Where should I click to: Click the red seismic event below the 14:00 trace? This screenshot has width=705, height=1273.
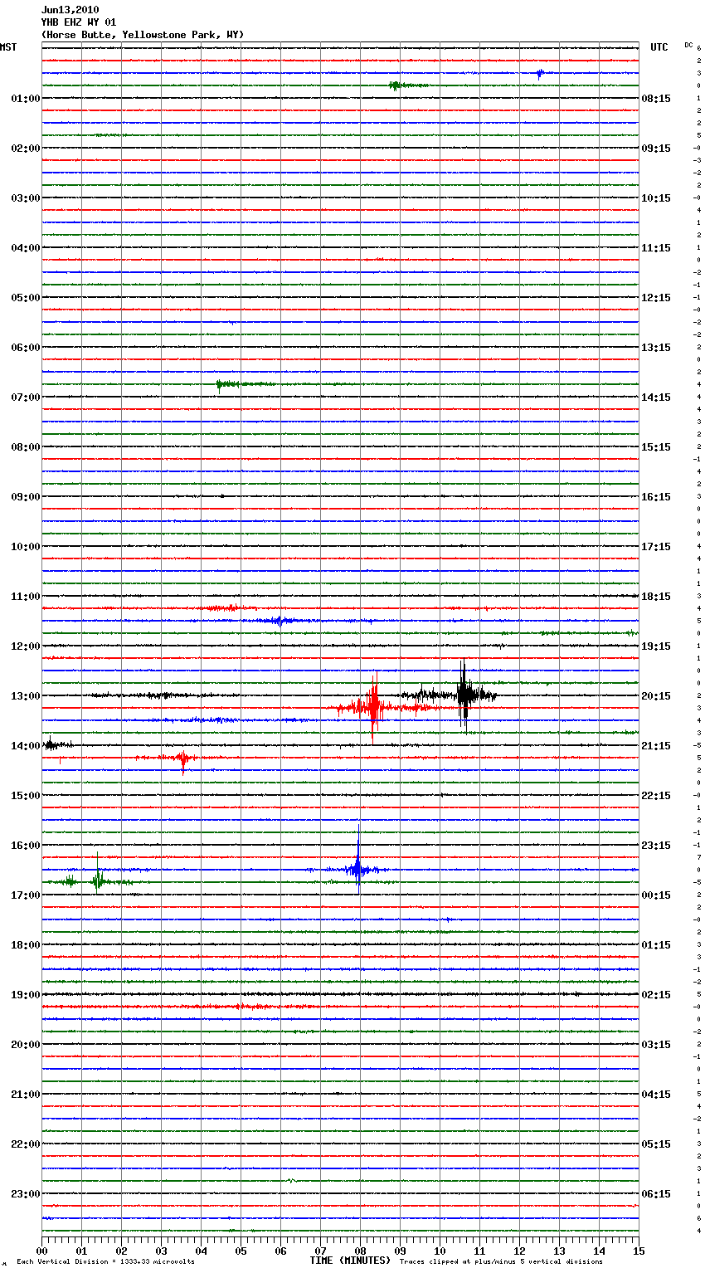(182, 758)
